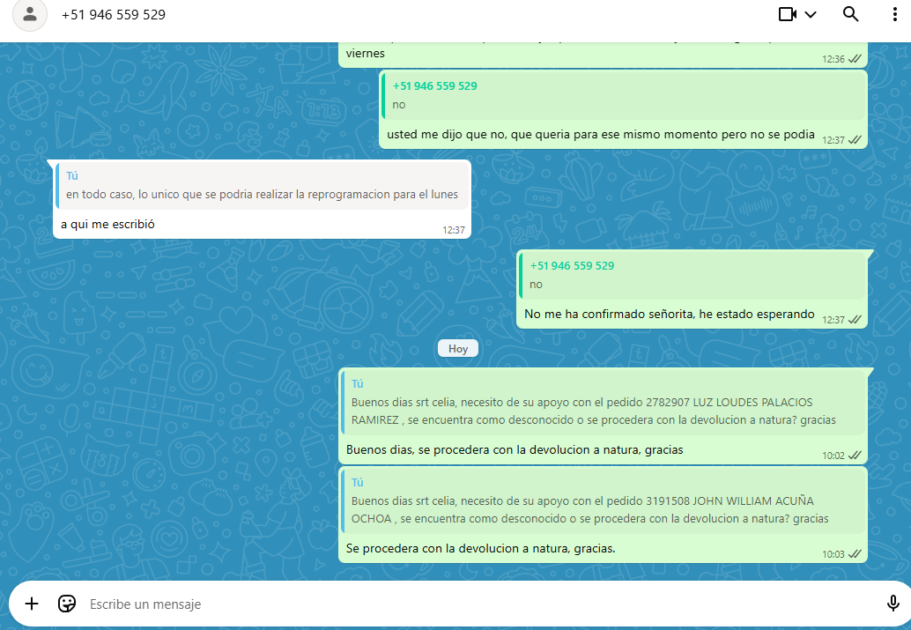Expand the call options dropdown chevron
Image resolution: width=911 pixels, height=630 pixels.
point(811,14)
